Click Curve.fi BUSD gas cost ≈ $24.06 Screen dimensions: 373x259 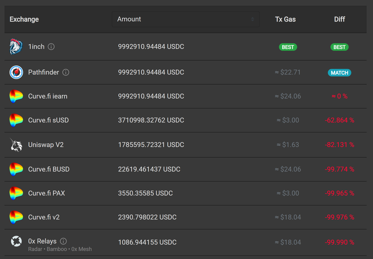(x=288, y=169)
